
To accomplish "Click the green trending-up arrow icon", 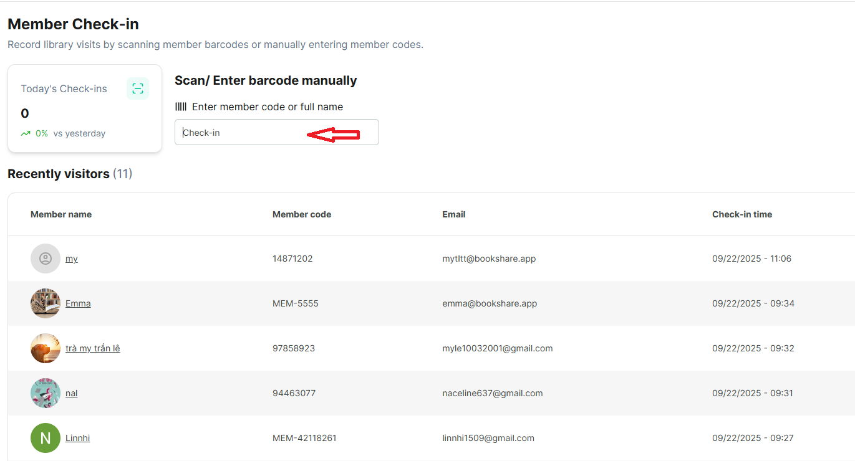I will click(x=26, y=133).
